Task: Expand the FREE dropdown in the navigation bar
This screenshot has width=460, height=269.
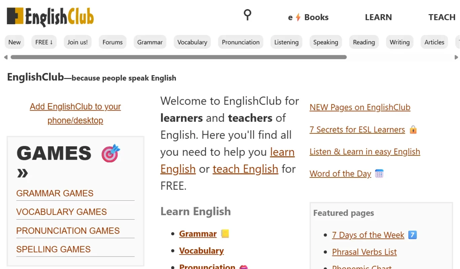Action: [x=44, y=42]
